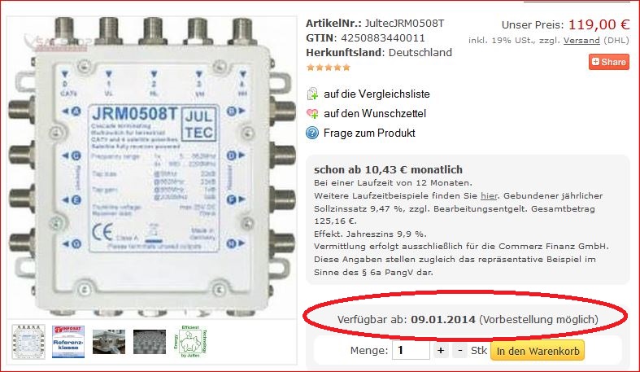Increase quantity with the plus button
Viewport: 640px width, 372px height.
pos(441,350)
